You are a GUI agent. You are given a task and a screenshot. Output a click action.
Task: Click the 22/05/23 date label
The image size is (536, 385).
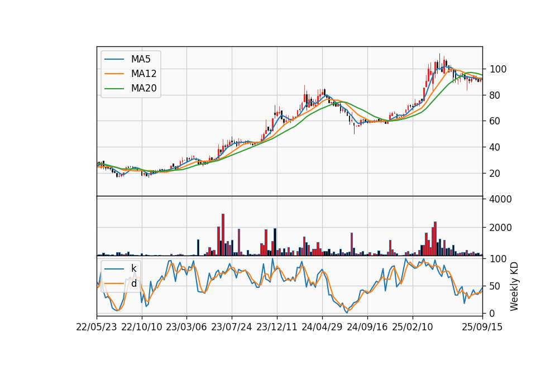coord(97,327)
